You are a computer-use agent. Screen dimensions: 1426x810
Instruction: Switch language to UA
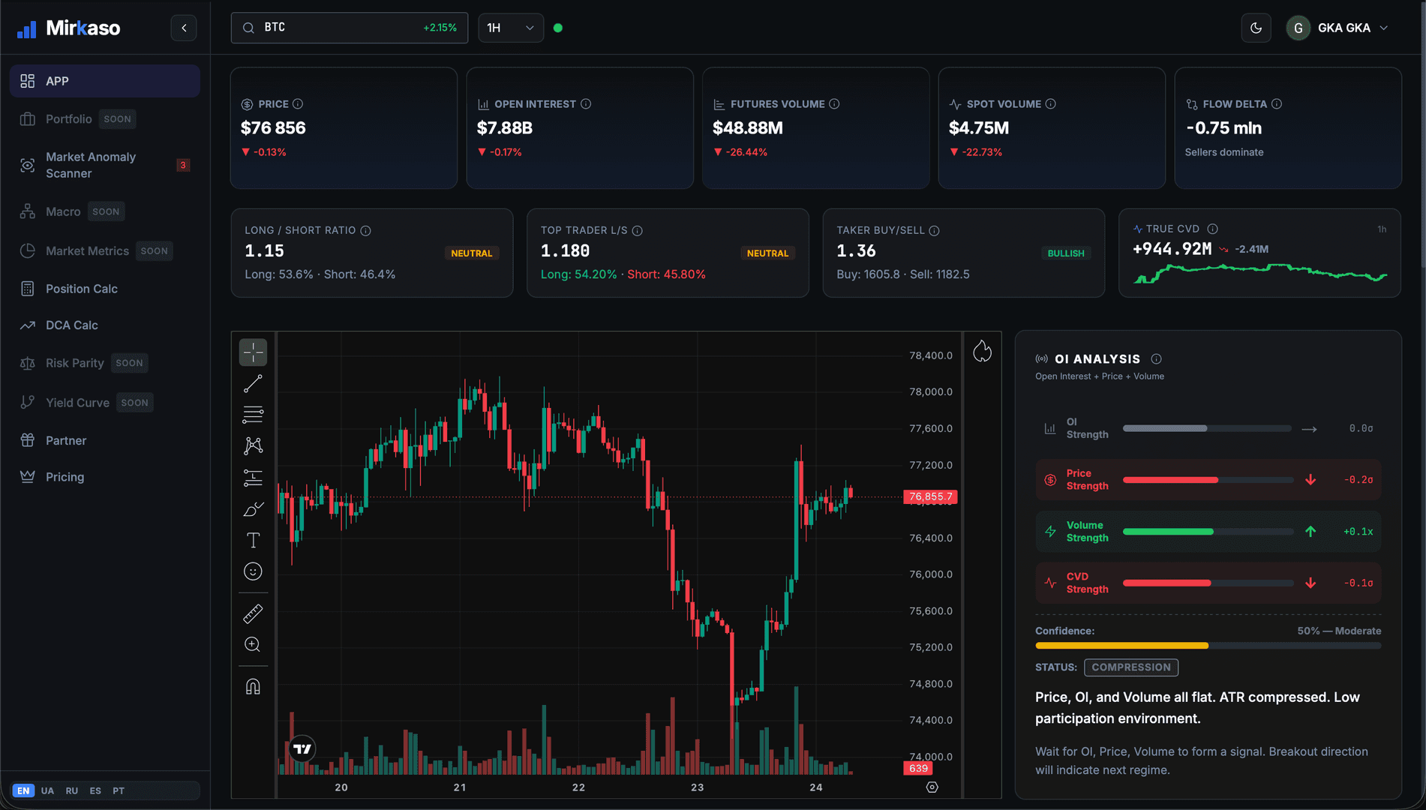pyautogui.click(x=47, y=790)
